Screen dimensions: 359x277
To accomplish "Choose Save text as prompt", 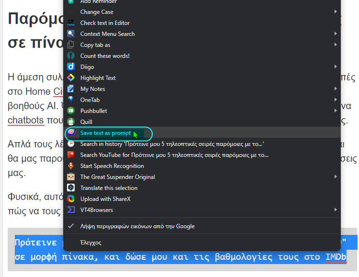I will [x=202, y=133].
